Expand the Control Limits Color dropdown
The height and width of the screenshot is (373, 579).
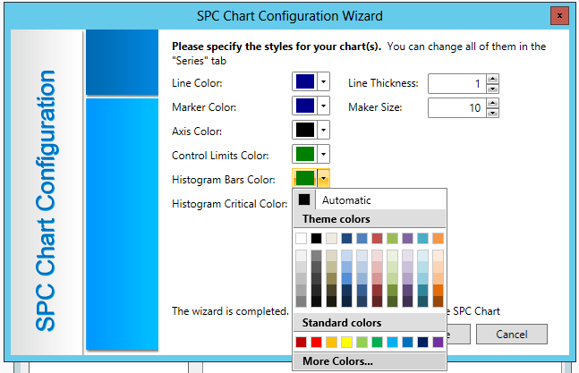324,154
